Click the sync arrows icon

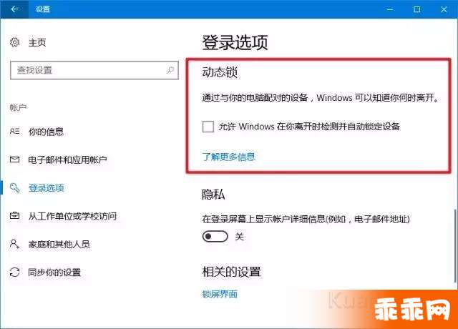(14, 272)
